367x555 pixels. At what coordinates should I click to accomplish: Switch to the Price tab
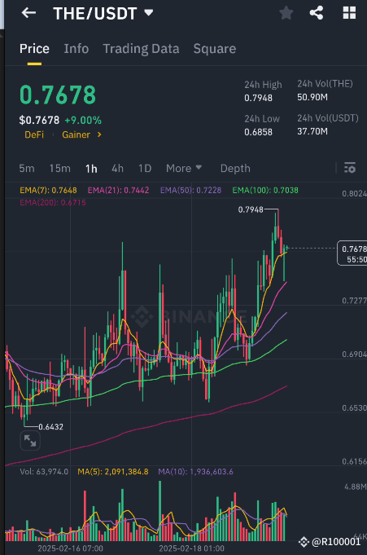[x=34, y=49]
